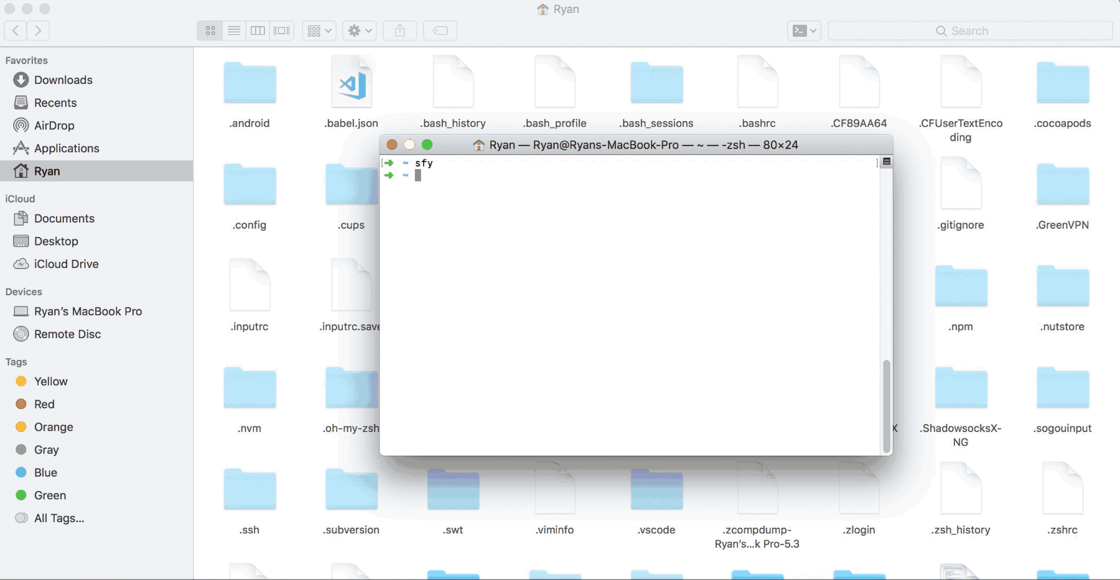Select the .subversion folder

click(x=352, y=489)
